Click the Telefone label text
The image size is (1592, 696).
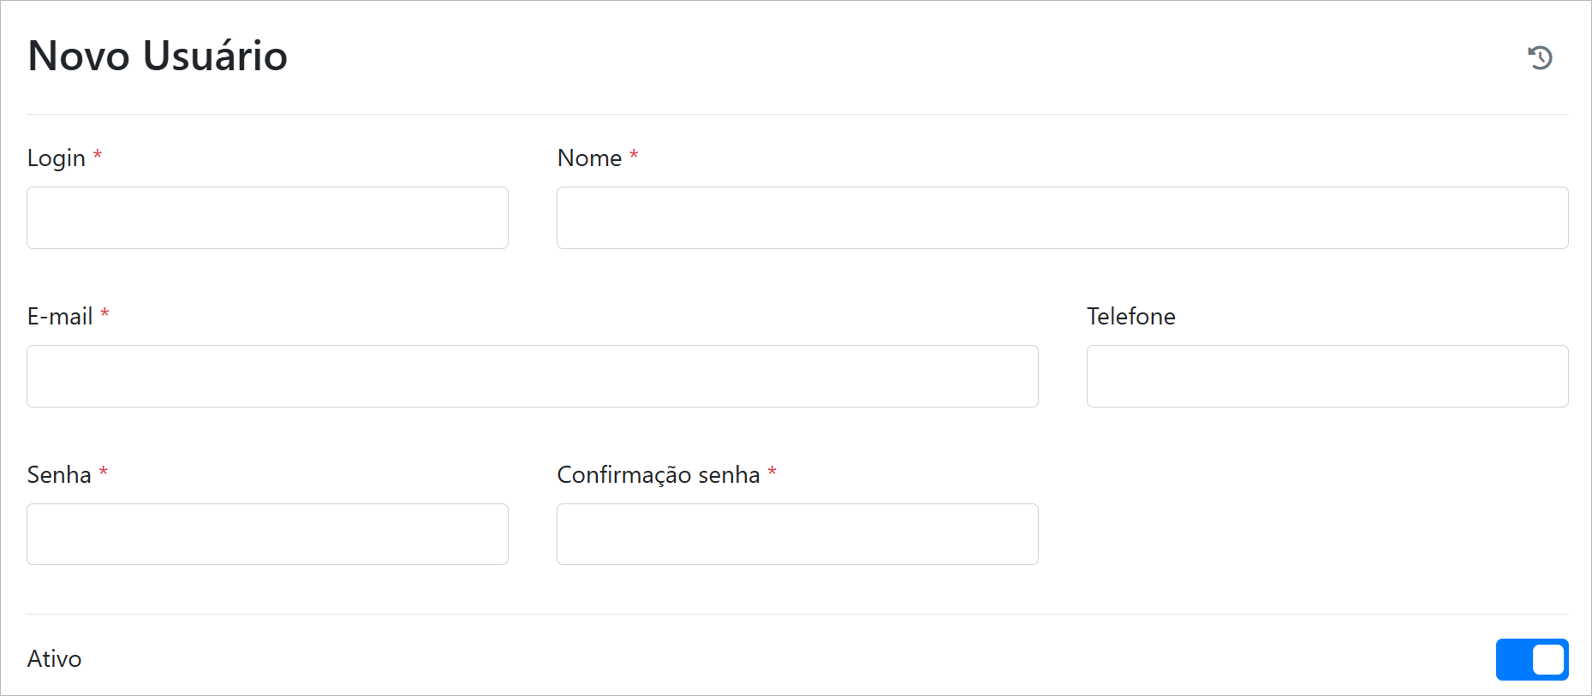(1130, 317)
